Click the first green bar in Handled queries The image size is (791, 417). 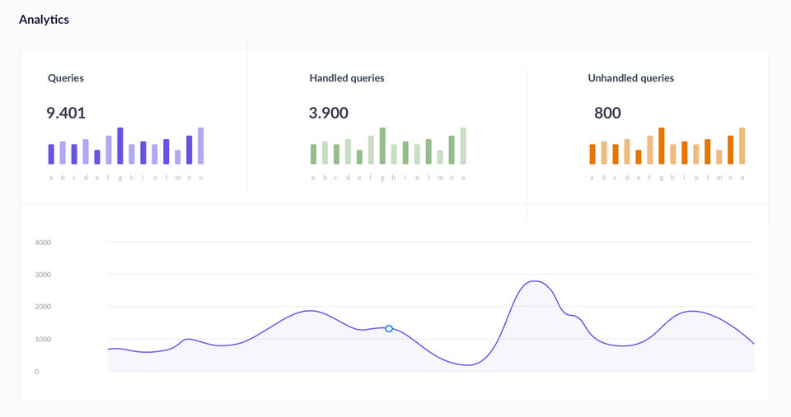coord(313,154)
